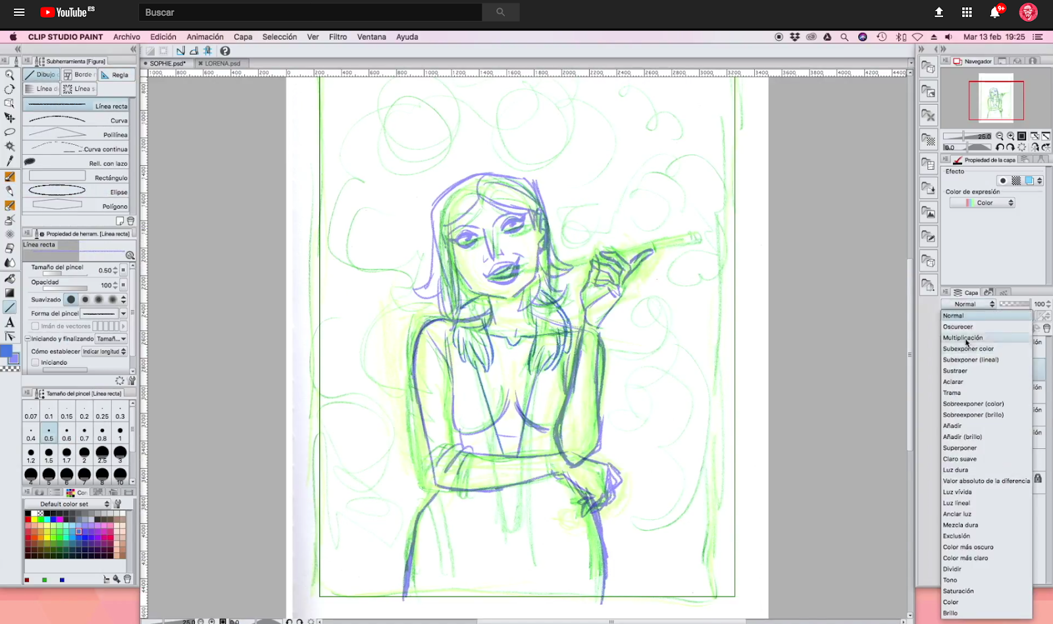This screenshot has width=1053, height=624.
Task: Select the Eraser tool
Action: 9,248
